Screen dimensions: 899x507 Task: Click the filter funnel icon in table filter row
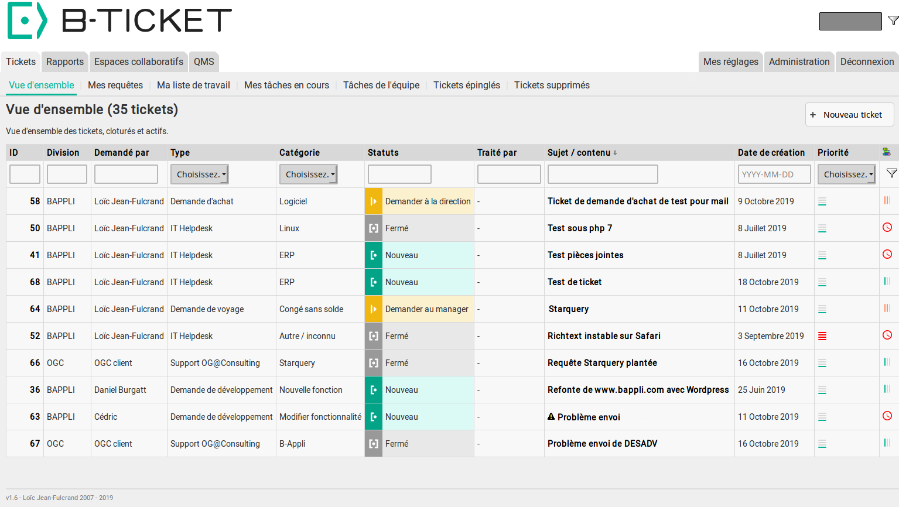(891, 173)
